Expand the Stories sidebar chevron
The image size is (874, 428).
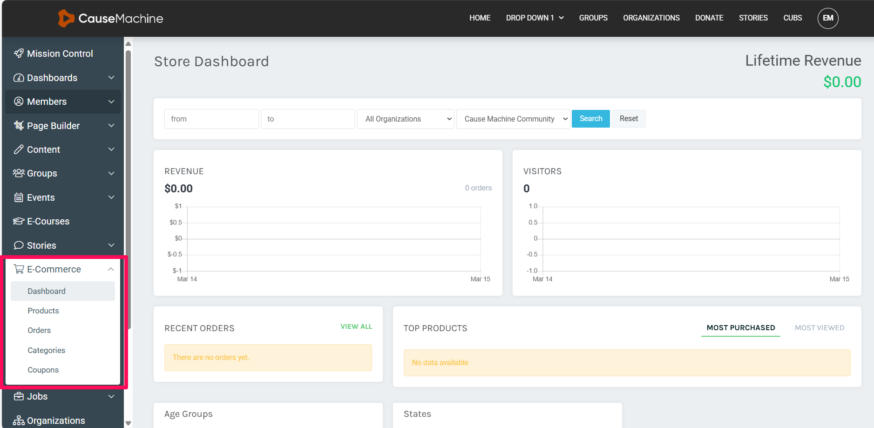point(111,245)
